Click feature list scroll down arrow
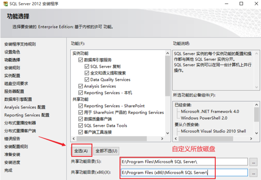Screen dimensions: 261x180 pos(168,133)
